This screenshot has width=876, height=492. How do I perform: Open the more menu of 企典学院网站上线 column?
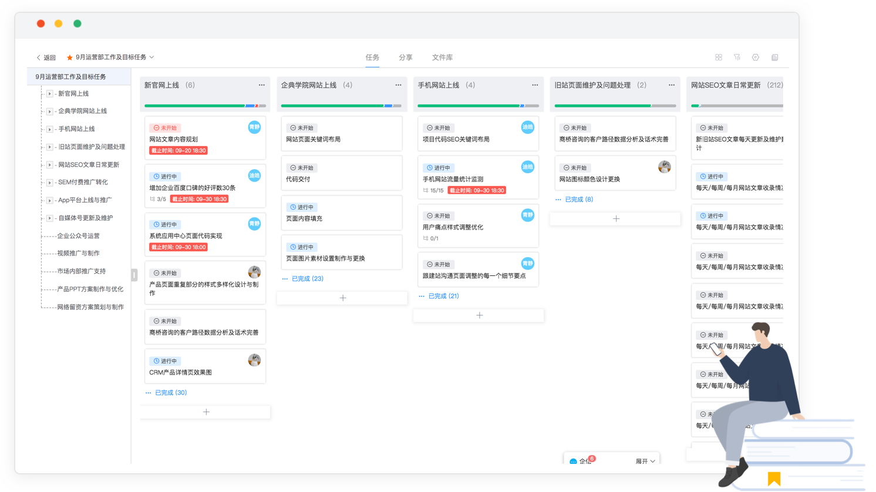[398, 85]
